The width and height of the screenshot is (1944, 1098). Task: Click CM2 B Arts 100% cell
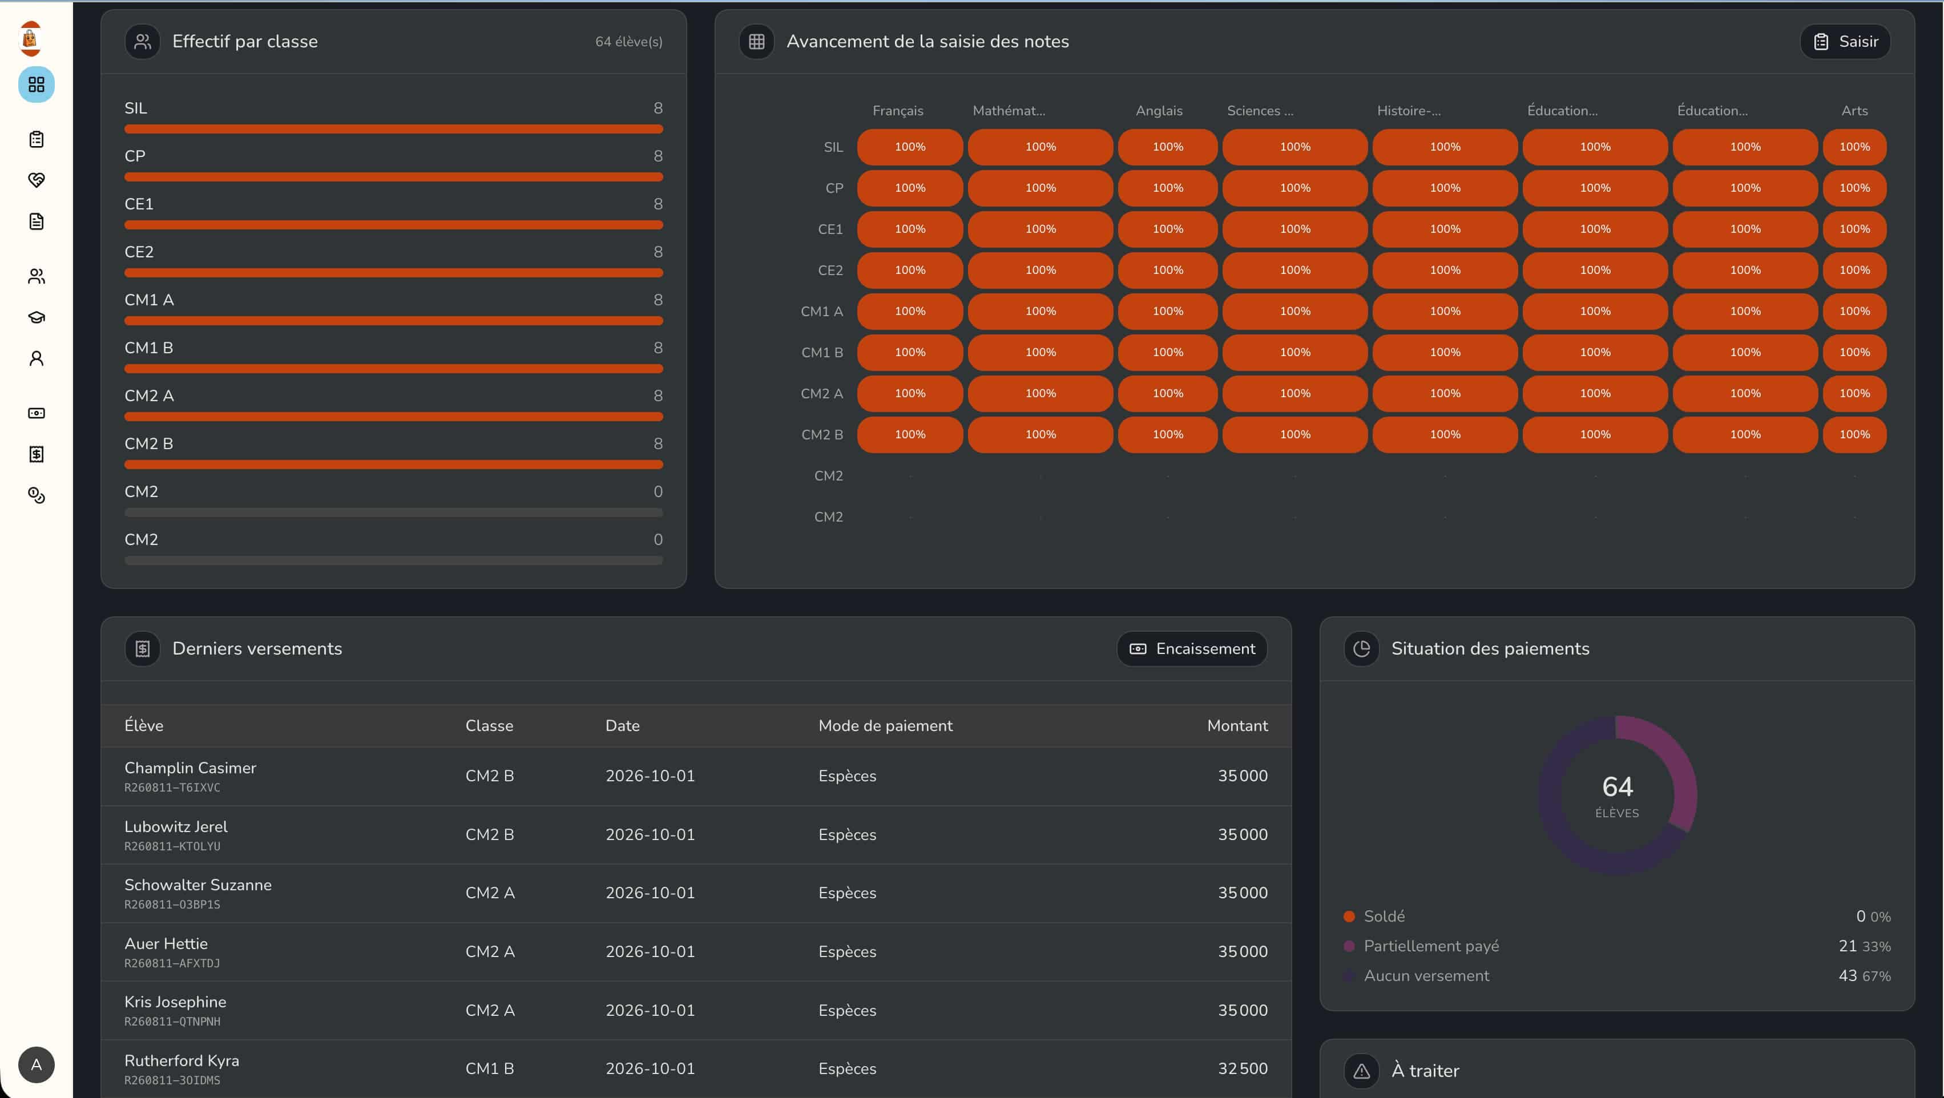1854,435
